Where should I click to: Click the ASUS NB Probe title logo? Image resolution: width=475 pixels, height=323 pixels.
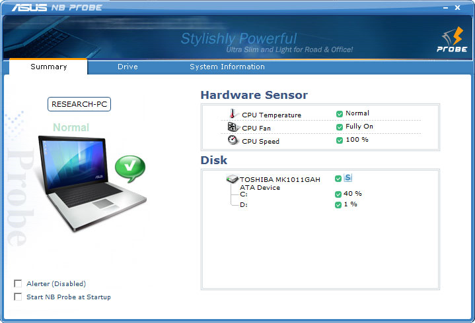click(x=57, y=7)
